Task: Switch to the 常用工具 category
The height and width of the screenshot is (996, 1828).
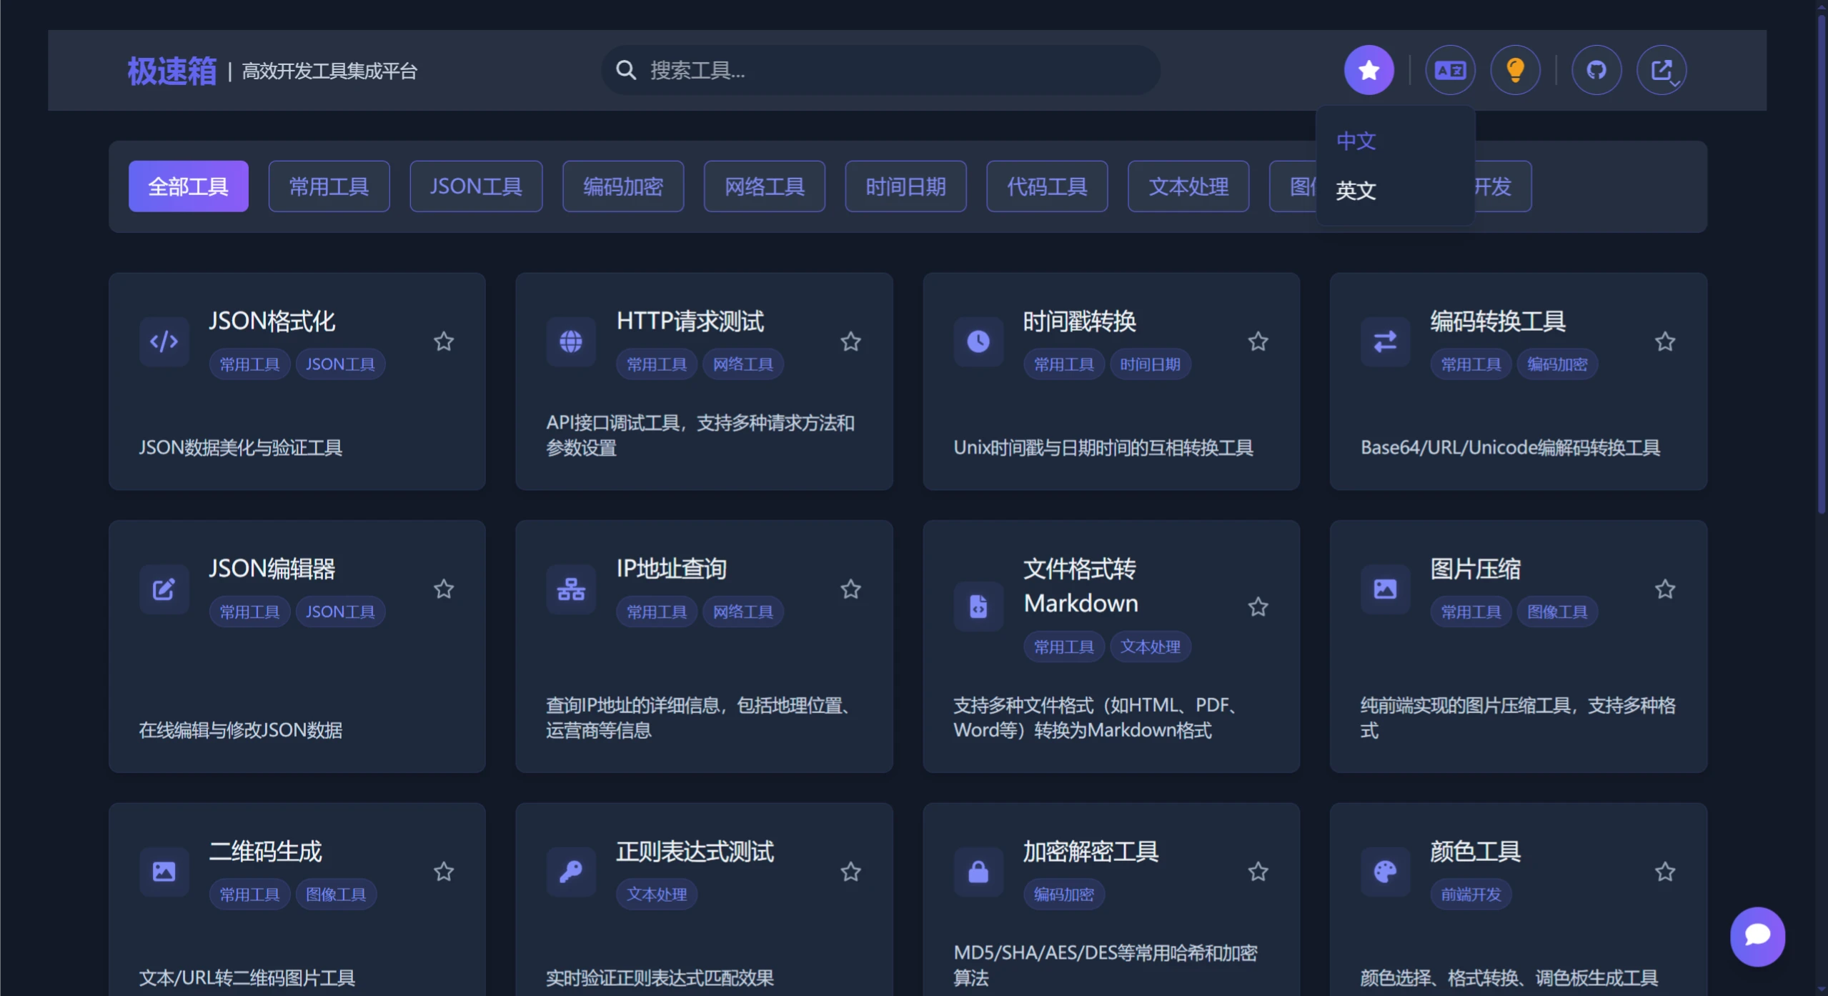Action: tap(329, 186)
